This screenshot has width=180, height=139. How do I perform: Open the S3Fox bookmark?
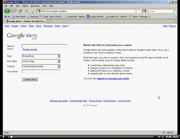[7, 17]
